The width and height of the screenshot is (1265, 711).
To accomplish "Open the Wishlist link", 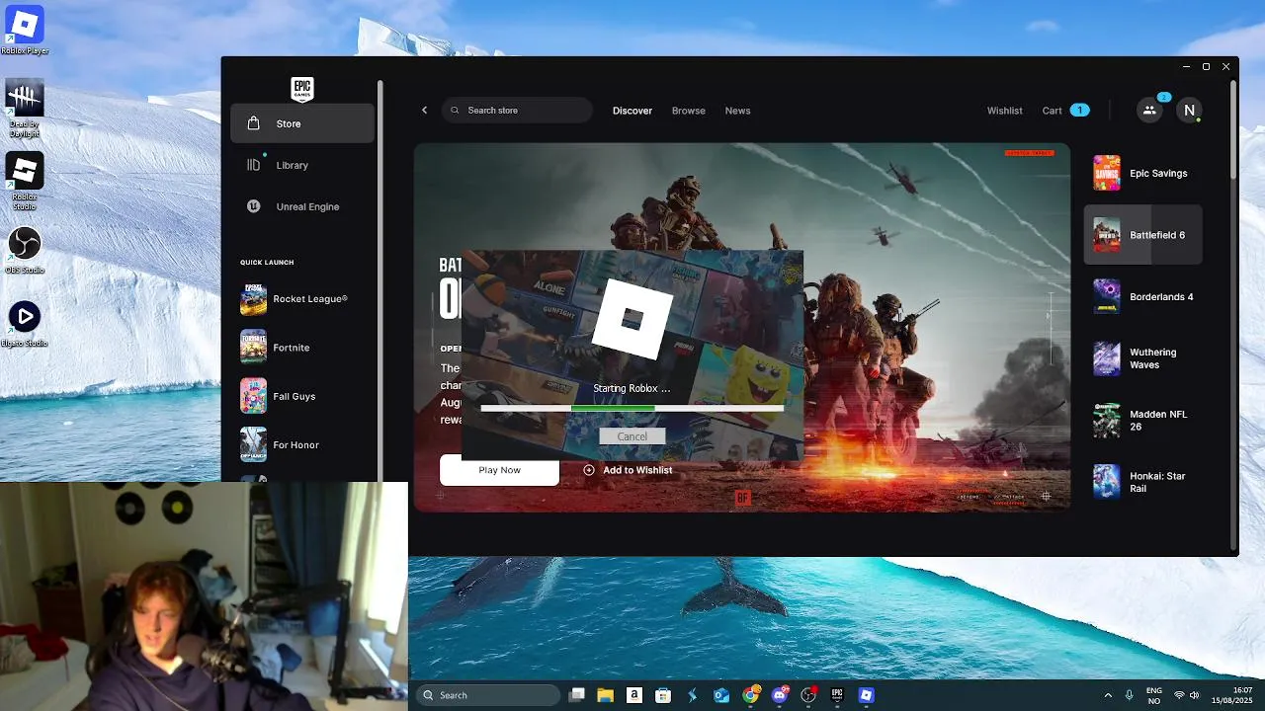I will click(1005, 111).
